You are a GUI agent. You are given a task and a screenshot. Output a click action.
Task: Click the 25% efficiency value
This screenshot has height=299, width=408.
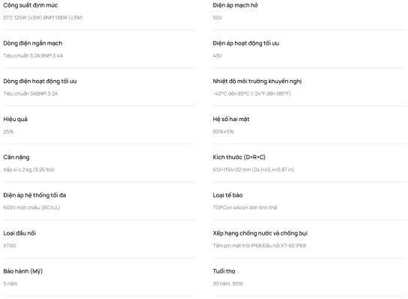(8, 132)
